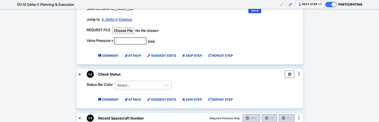Screen dimensions: 379x122
Task: Click the Check Status step title
Action: click(x=109, y=74)
